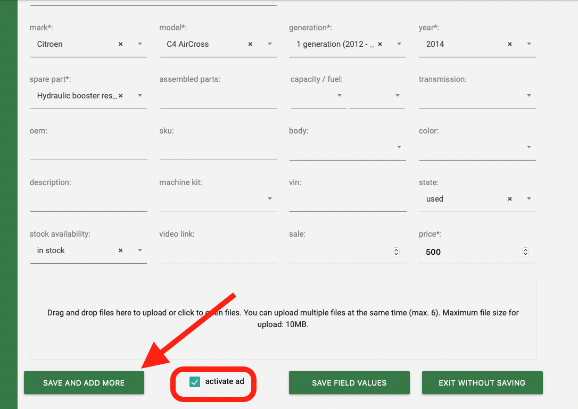578x409 pixels.
Task: Clear the 2014 year selection
Action: click(510, 44)
